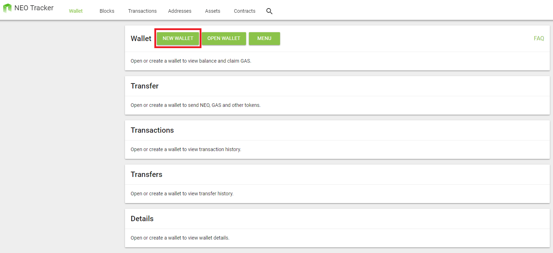Go to the Wallet nav tab

[x=76, y=11]
